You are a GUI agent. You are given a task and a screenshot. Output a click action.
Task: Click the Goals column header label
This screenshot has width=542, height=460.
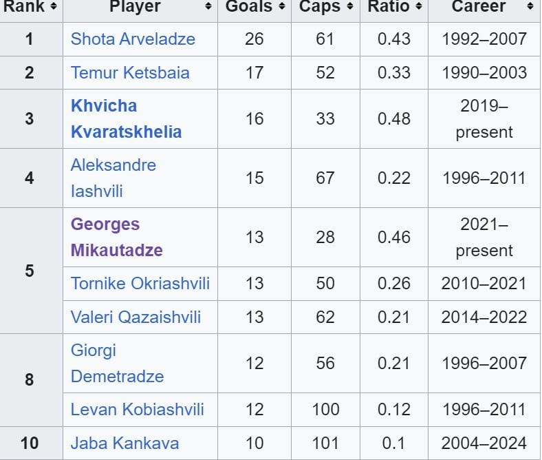(248, 7)
